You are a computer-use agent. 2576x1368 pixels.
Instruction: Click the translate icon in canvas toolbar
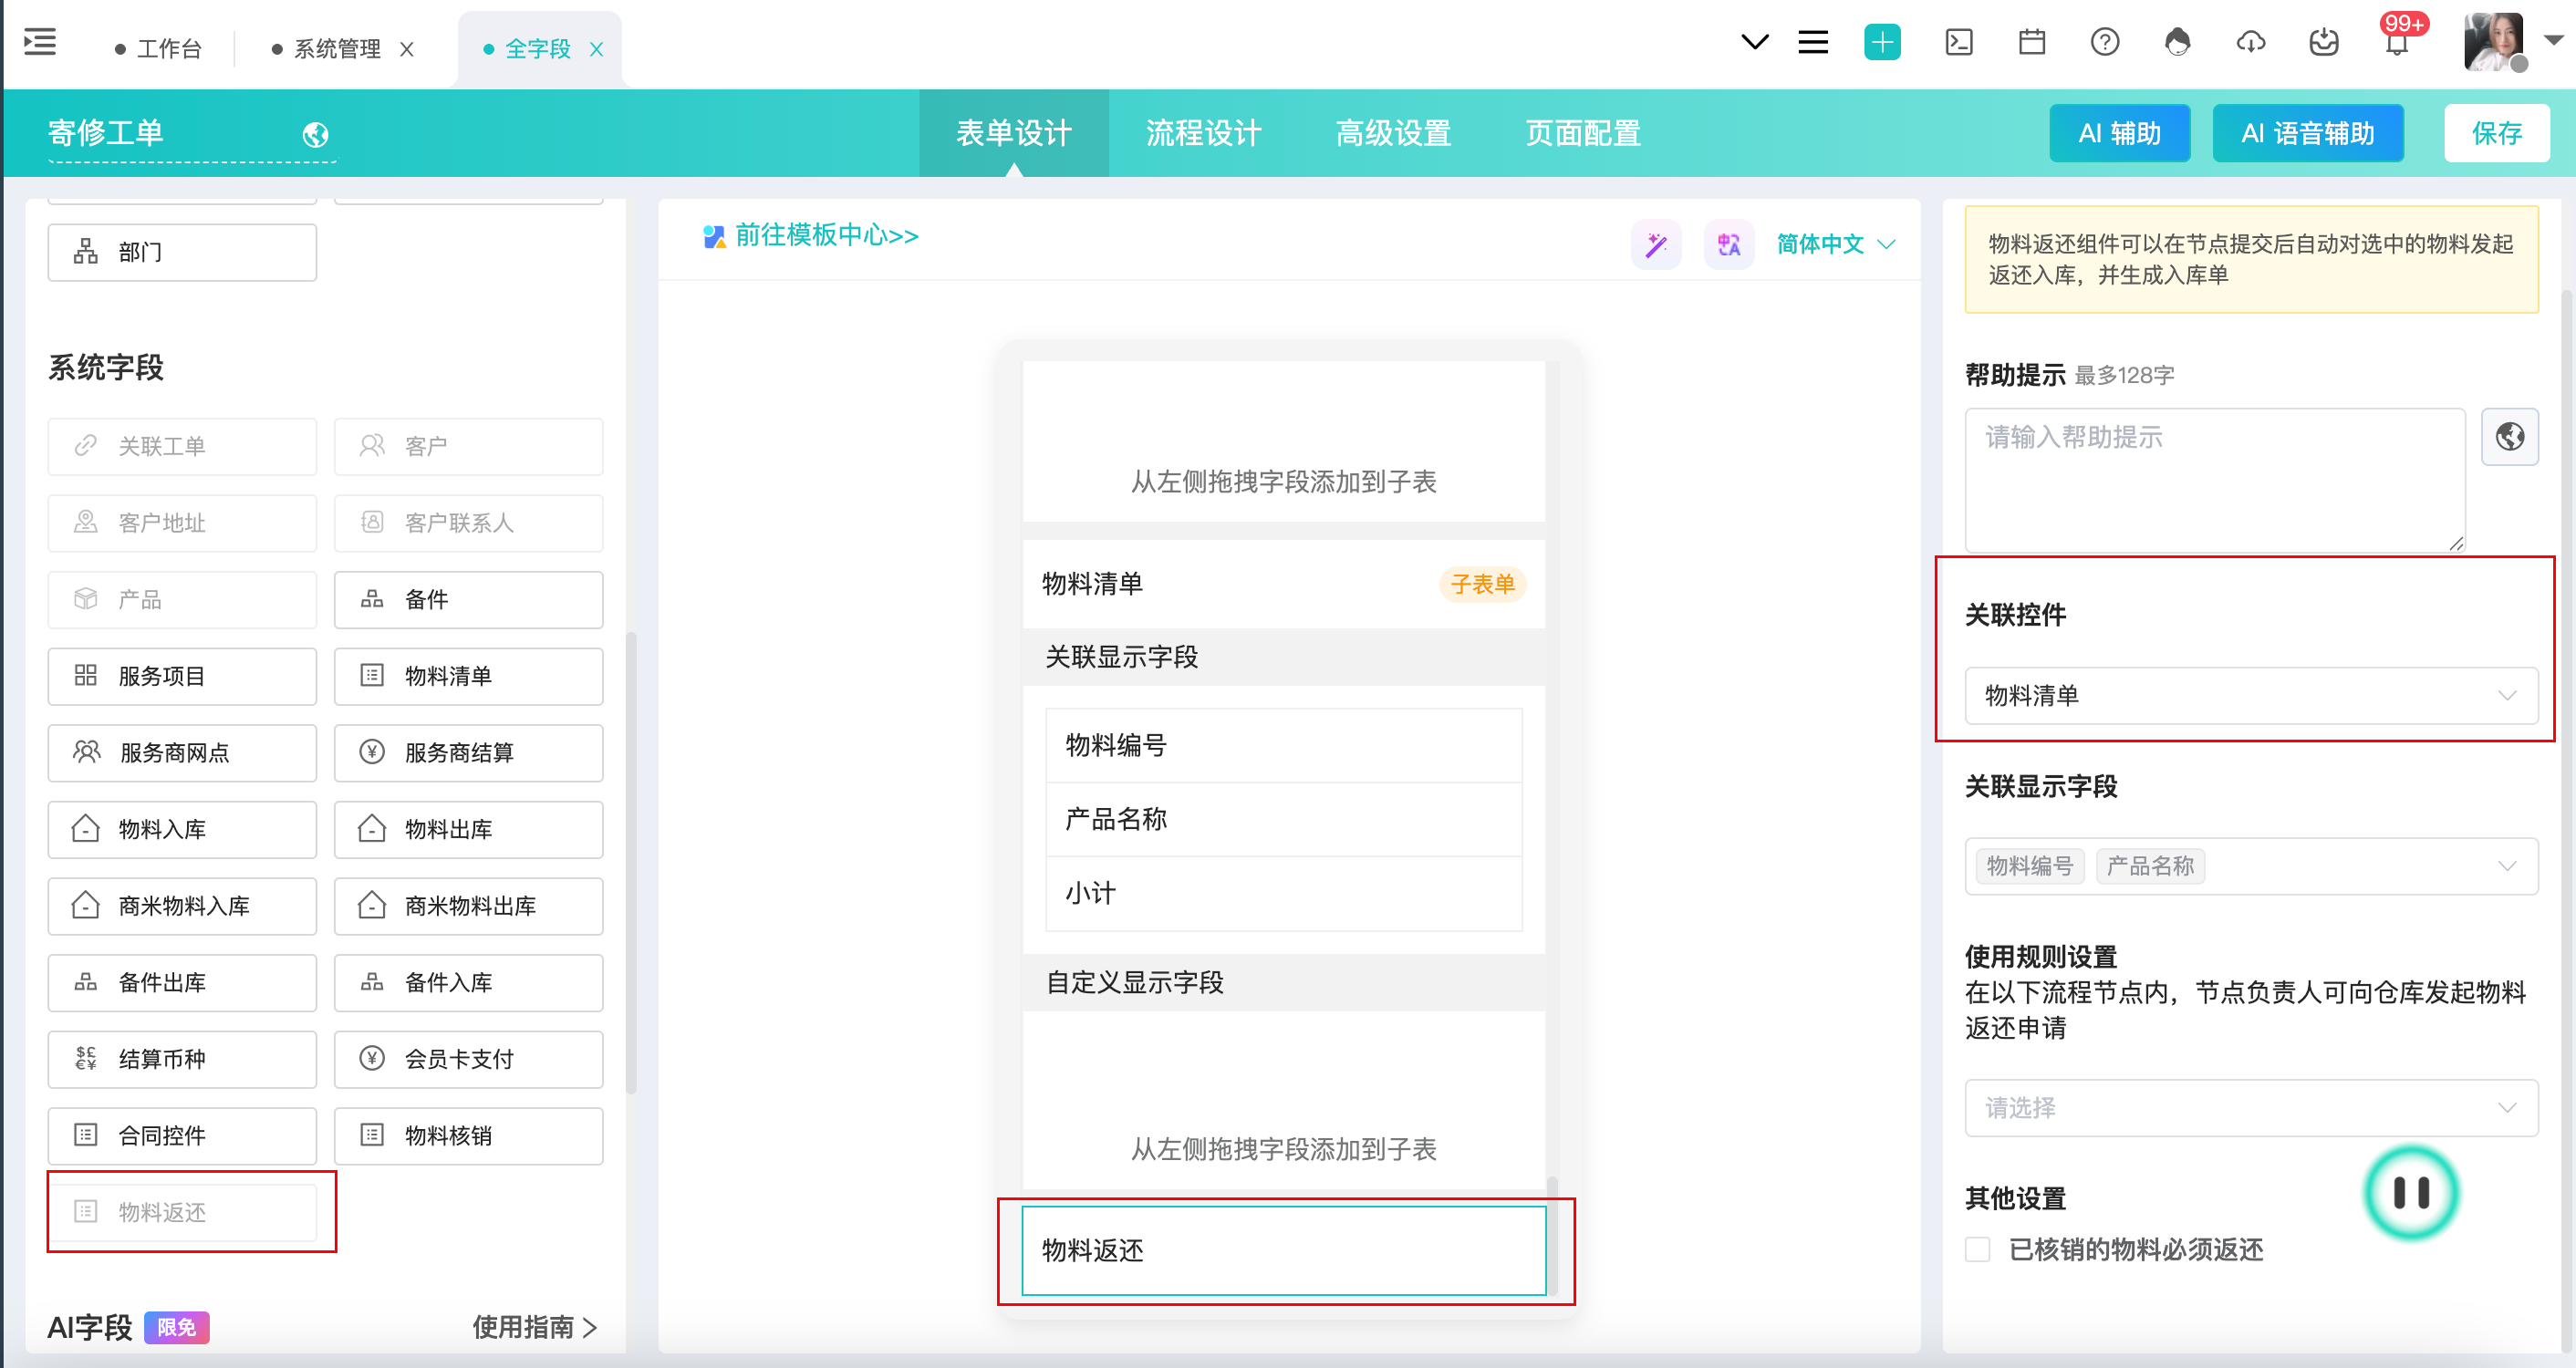[x=1729, y=244]
